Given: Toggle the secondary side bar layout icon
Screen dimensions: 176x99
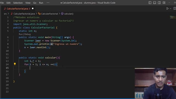Looking at the screenshot, I should [x=159, y=3].
